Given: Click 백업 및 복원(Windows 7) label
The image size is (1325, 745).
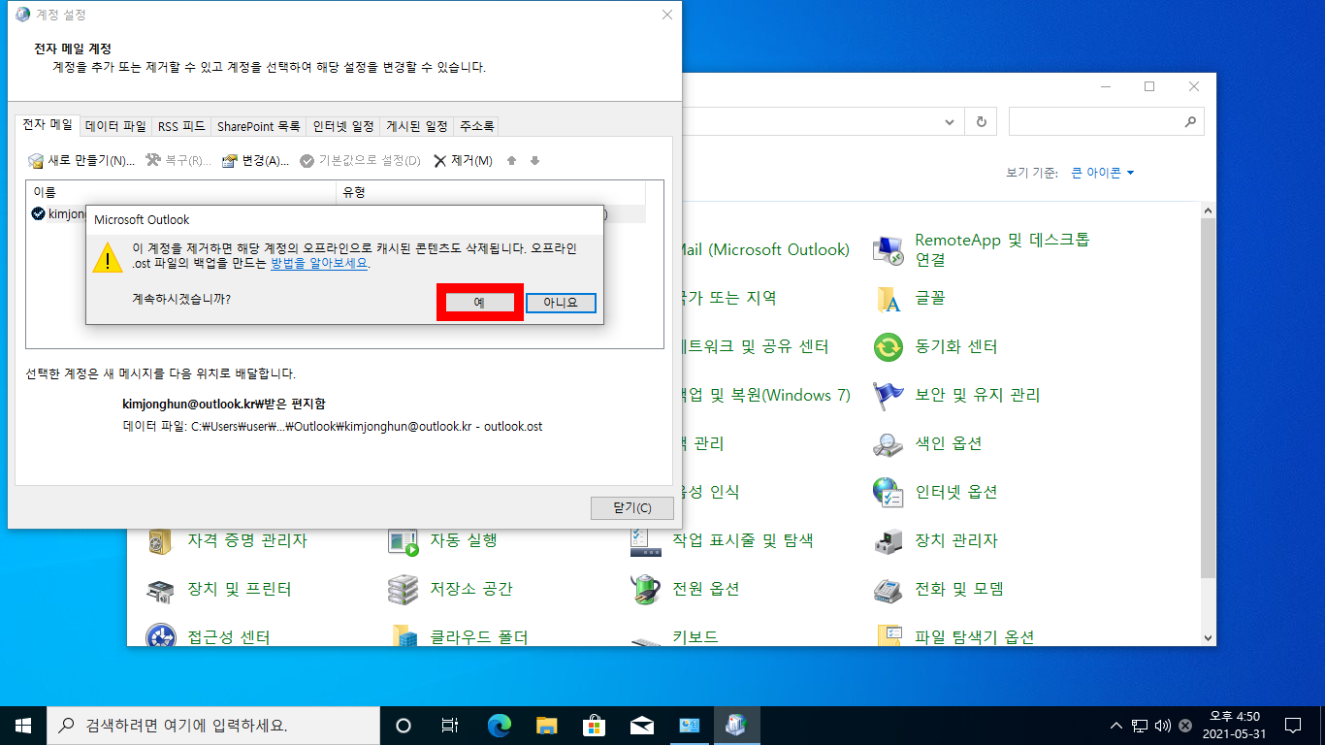Looking at the screenshot, I should (766, 395).
